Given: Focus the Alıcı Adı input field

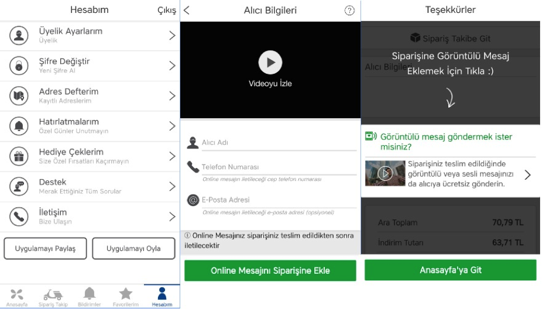Looking at the screenshot, I should [x=278, y=142].
